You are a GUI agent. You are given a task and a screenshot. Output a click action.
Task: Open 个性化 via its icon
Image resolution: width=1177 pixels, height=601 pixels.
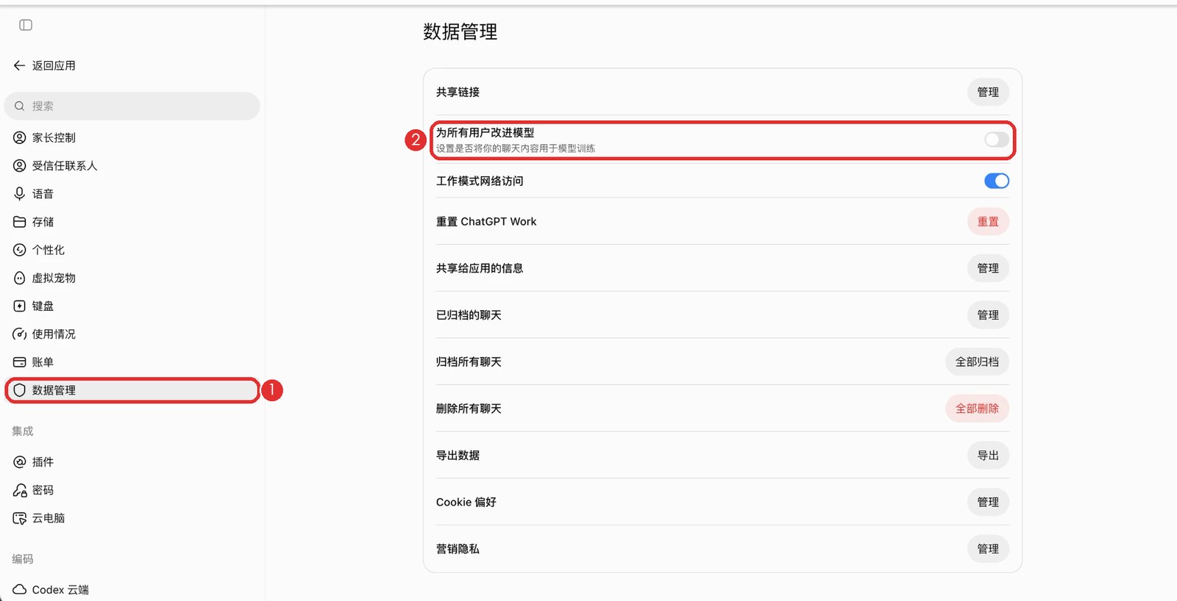coord(20,250)
